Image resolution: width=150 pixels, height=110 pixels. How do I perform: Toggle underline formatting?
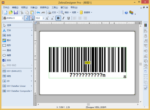tap(68, 18)
